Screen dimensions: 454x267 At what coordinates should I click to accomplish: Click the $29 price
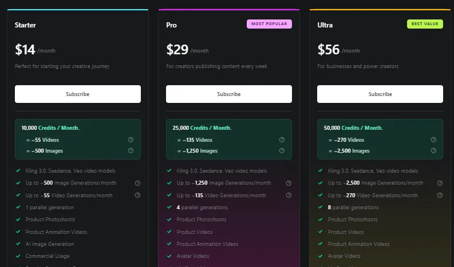[x=177, y=50]
